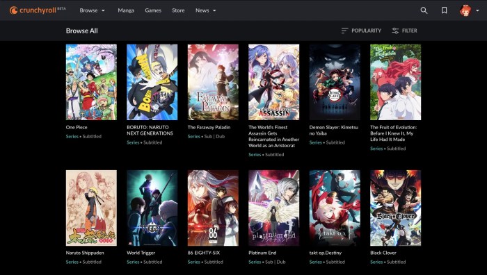Click the Filter sliders icon
Screen dimensions: 487x275
[x=395, y=31]
